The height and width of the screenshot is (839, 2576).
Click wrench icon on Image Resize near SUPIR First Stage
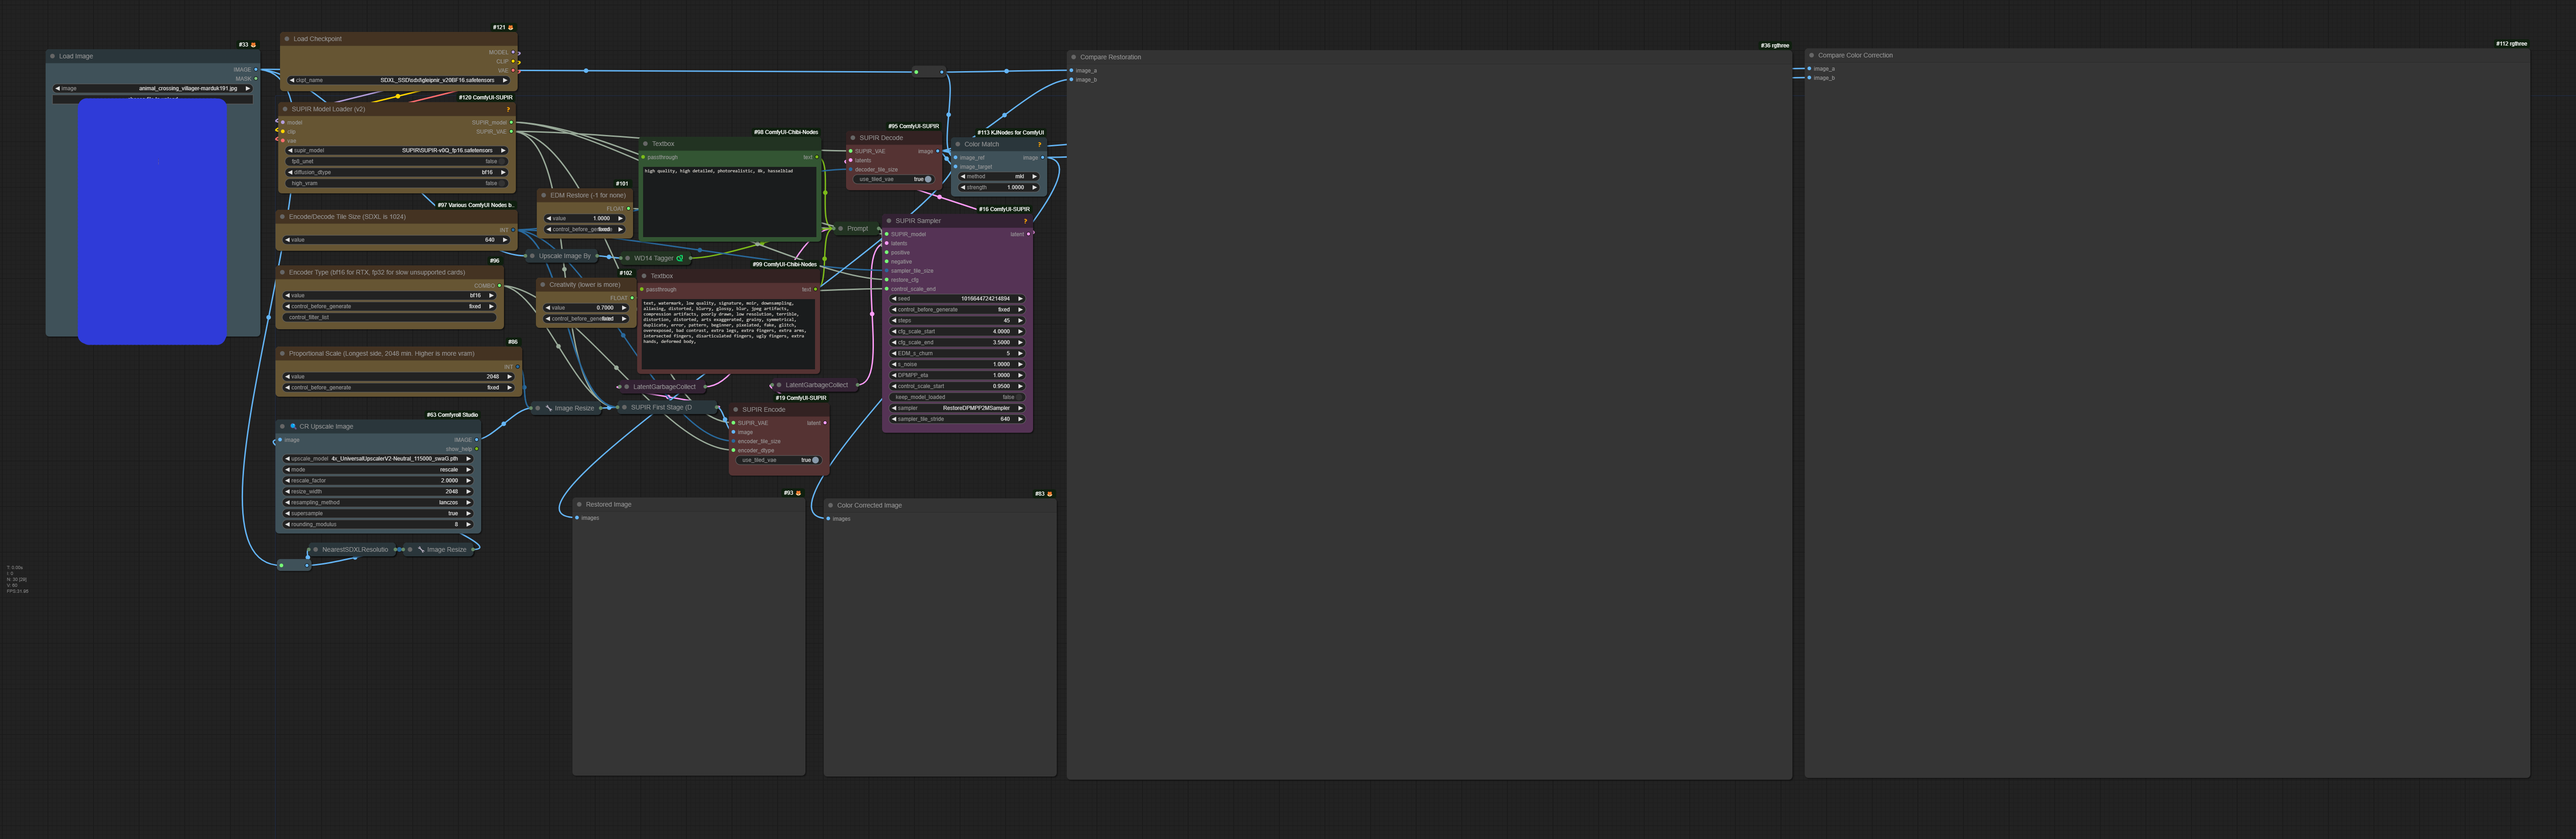pos(548,408)
